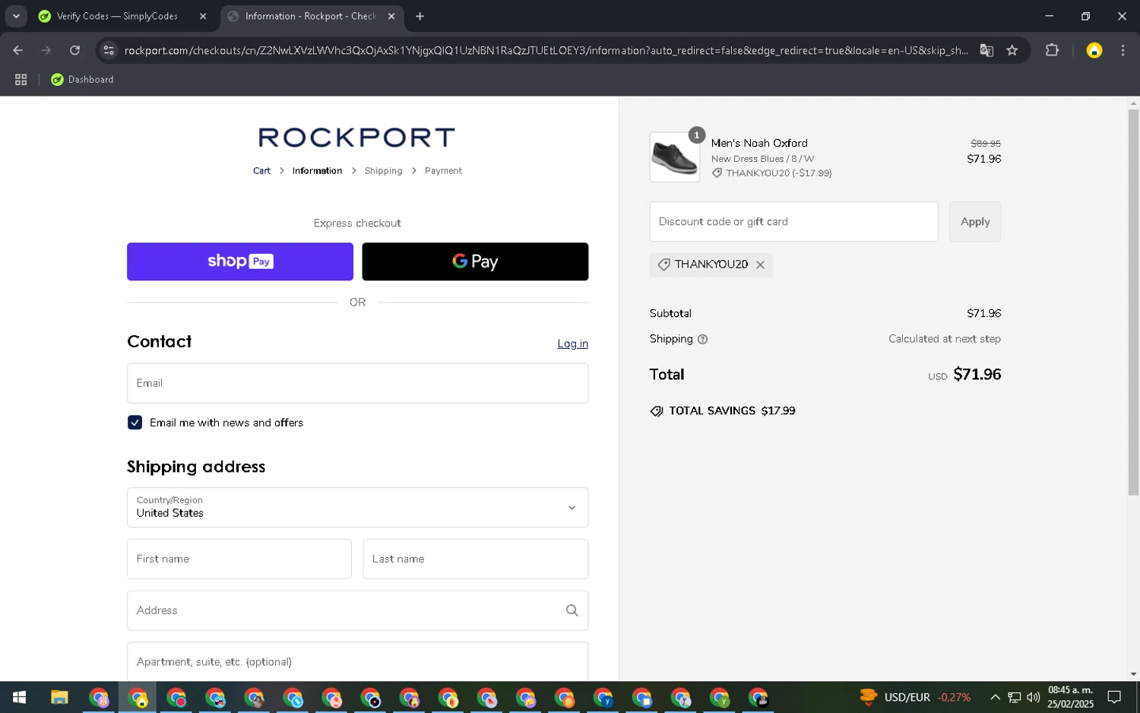Open the apps grid in bookmarks bar
Image resolution: width=1140 pixels, height=713 pixels.
pos(21,79)
